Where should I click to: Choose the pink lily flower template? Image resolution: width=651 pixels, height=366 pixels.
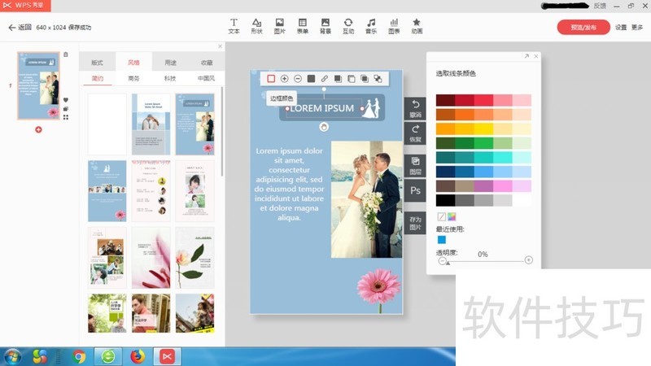point(151,258)
